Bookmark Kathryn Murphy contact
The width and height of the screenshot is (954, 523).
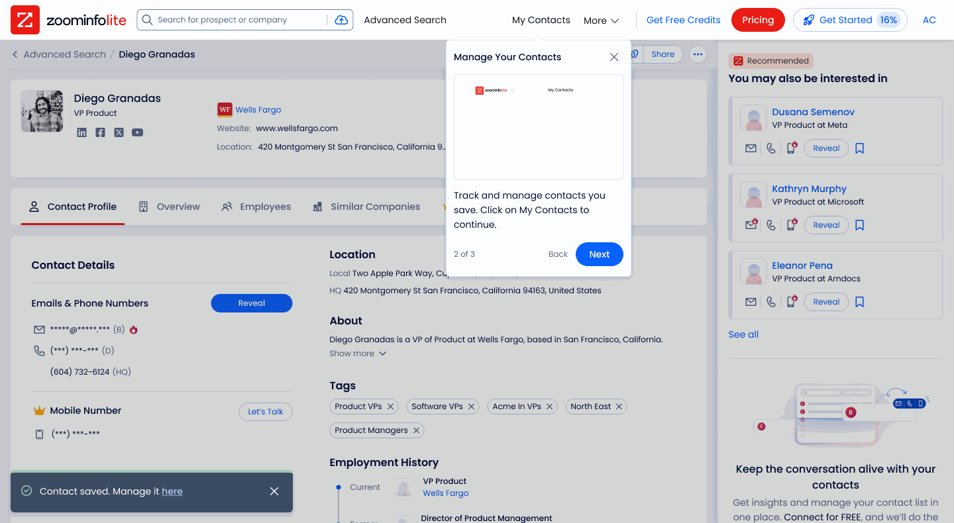click(859, 225)
